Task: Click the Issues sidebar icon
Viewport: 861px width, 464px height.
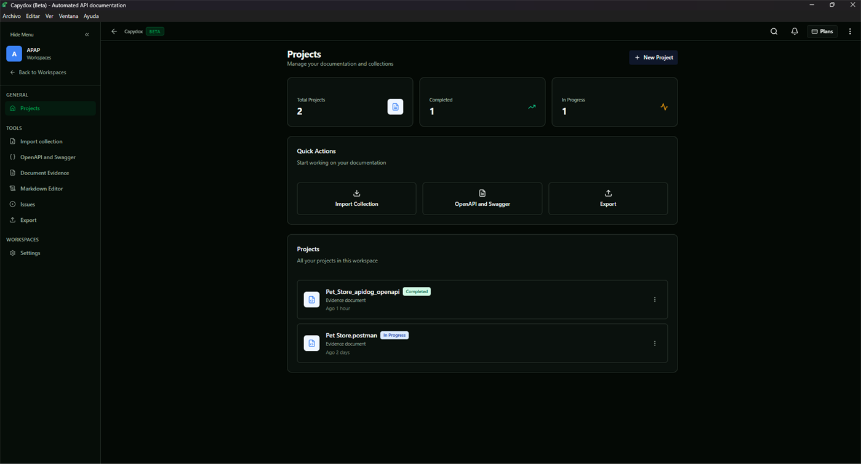Action: click(x=12, y=204)
